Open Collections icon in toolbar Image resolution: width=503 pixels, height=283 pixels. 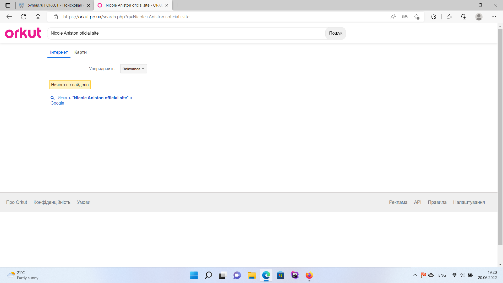464,17
